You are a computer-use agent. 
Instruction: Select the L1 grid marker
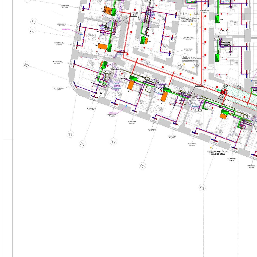(x=185, y=14)
